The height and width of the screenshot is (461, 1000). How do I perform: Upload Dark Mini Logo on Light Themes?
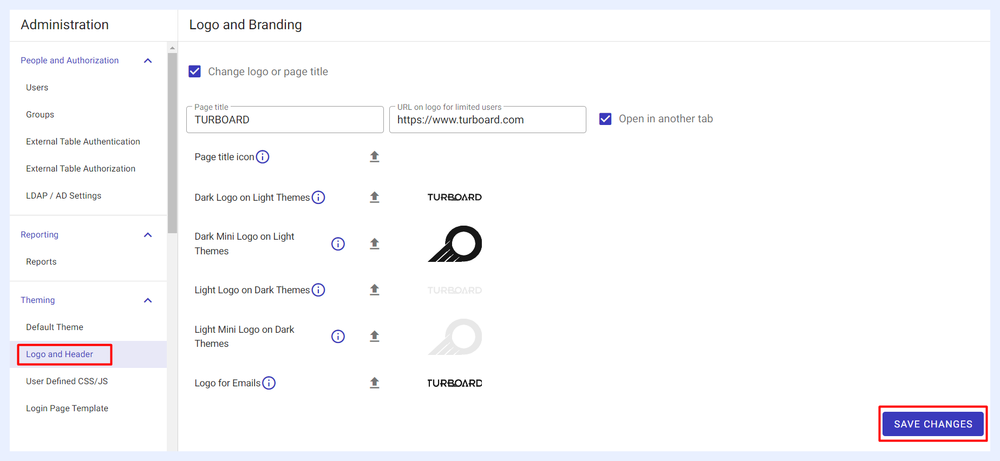click(x=374, y=244)
